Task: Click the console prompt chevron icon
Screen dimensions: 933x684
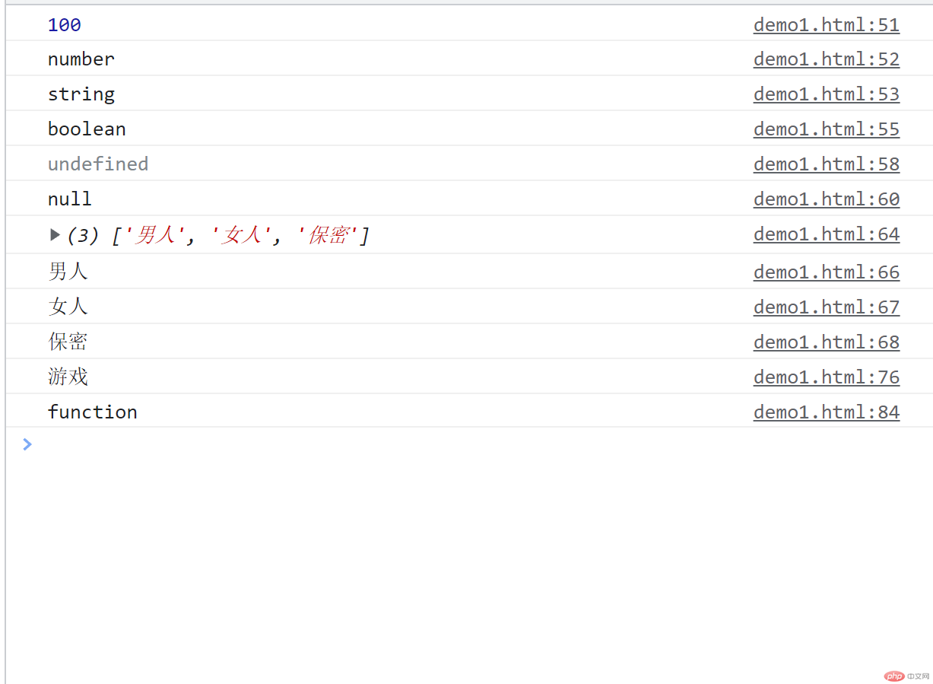Action: pos(27,444)
